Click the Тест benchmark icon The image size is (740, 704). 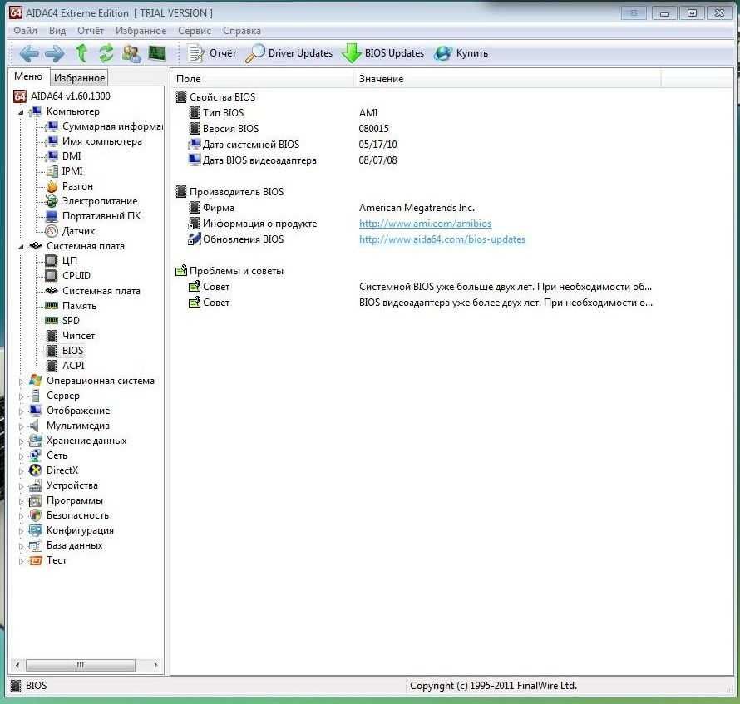36,560
